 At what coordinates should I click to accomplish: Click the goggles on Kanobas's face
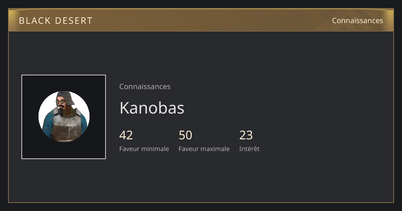coord(61,101)
